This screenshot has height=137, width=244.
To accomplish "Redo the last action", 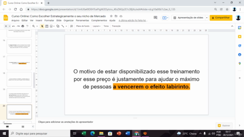I will 18,26.
